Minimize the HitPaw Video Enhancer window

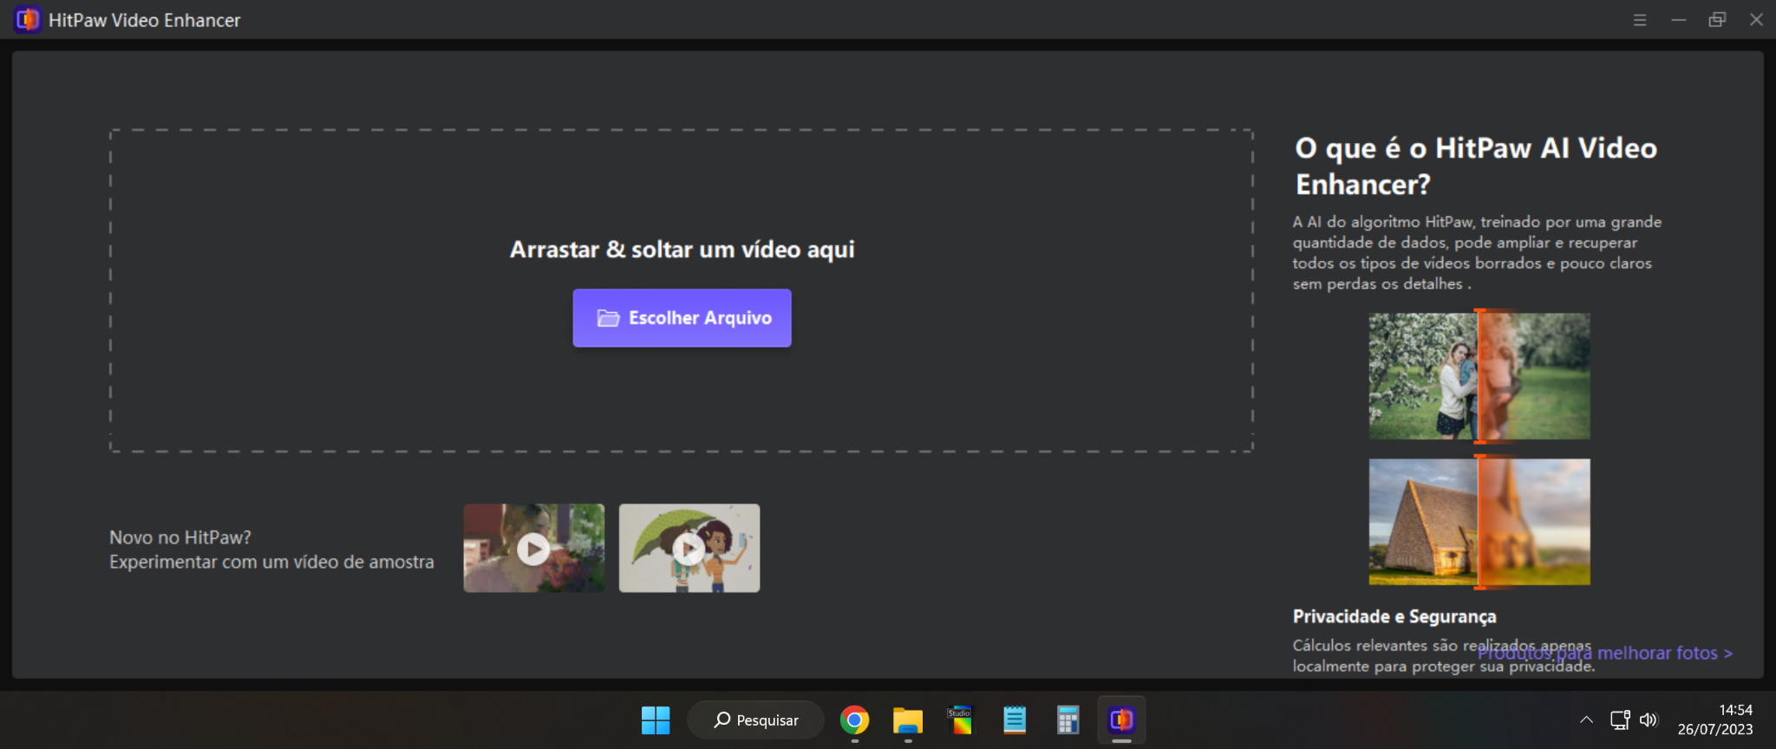tap(1679, 20)
